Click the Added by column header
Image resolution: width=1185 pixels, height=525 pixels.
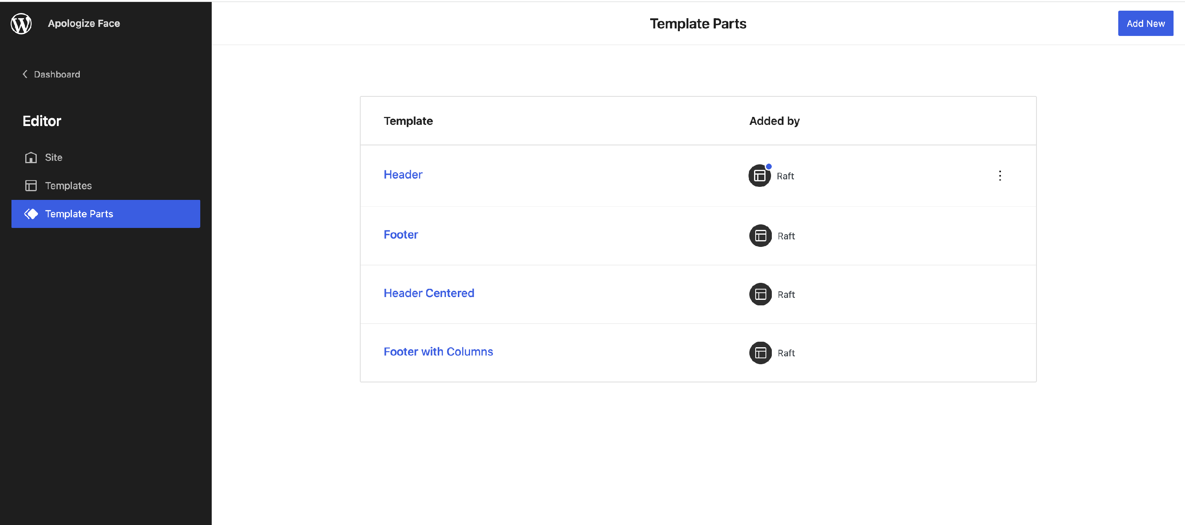coord(774,120)
